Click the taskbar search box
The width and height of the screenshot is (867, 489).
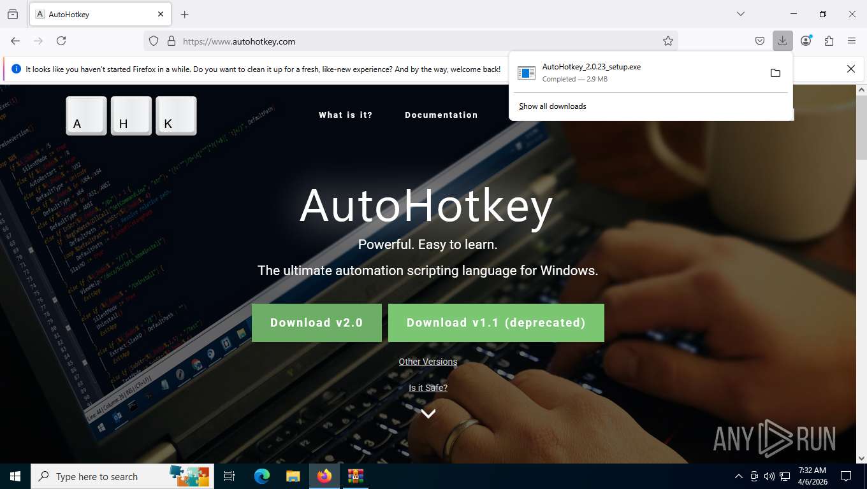click(x=122, y=476)
